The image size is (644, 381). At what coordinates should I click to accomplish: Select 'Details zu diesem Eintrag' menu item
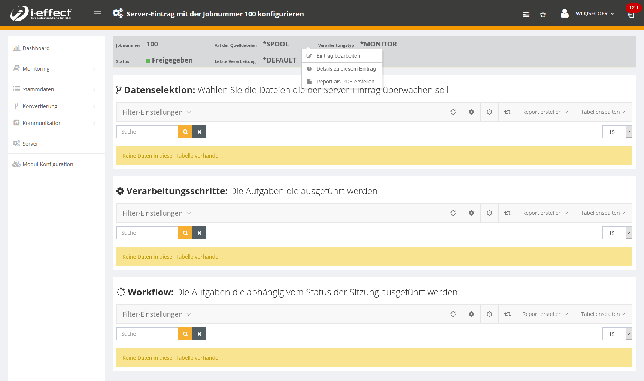point(346,69)
